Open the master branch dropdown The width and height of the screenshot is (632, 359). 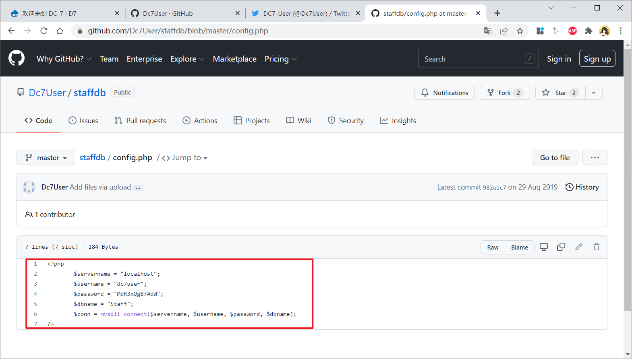point(46,157)
